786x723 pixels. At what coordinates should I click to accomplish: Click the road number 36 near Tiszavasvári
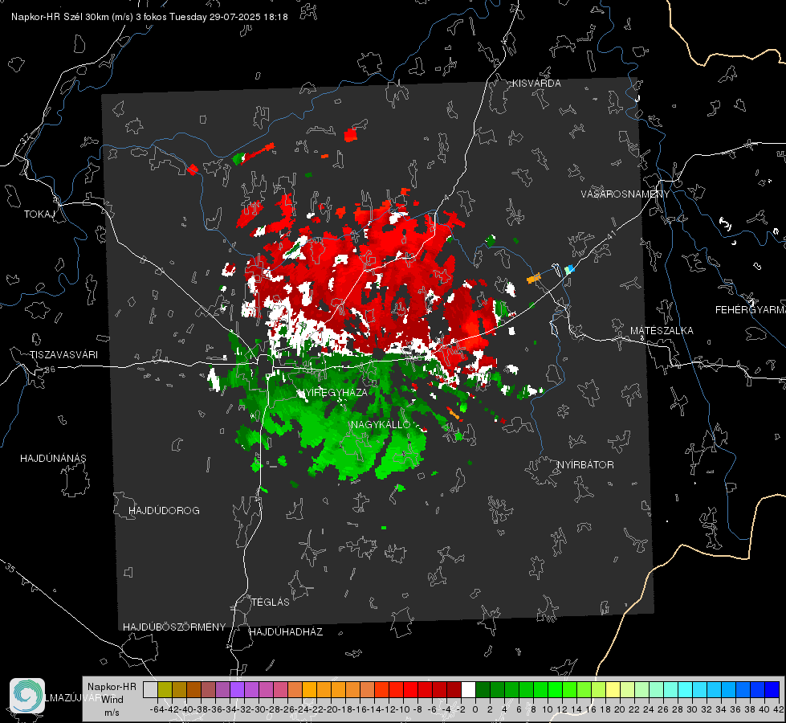pyautogui.click(x=50, y=370)
